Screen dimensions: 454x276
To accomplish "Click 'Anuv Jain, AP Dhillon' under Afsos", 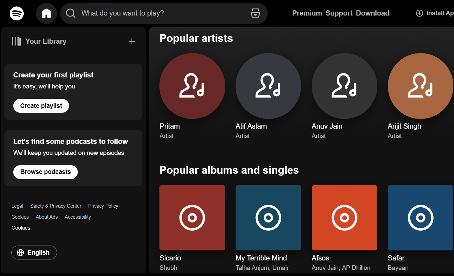I will (341, 268).
